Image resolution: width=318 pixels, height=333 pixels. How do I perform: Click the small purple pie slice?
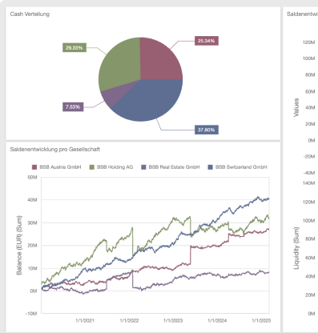point(111,97)
